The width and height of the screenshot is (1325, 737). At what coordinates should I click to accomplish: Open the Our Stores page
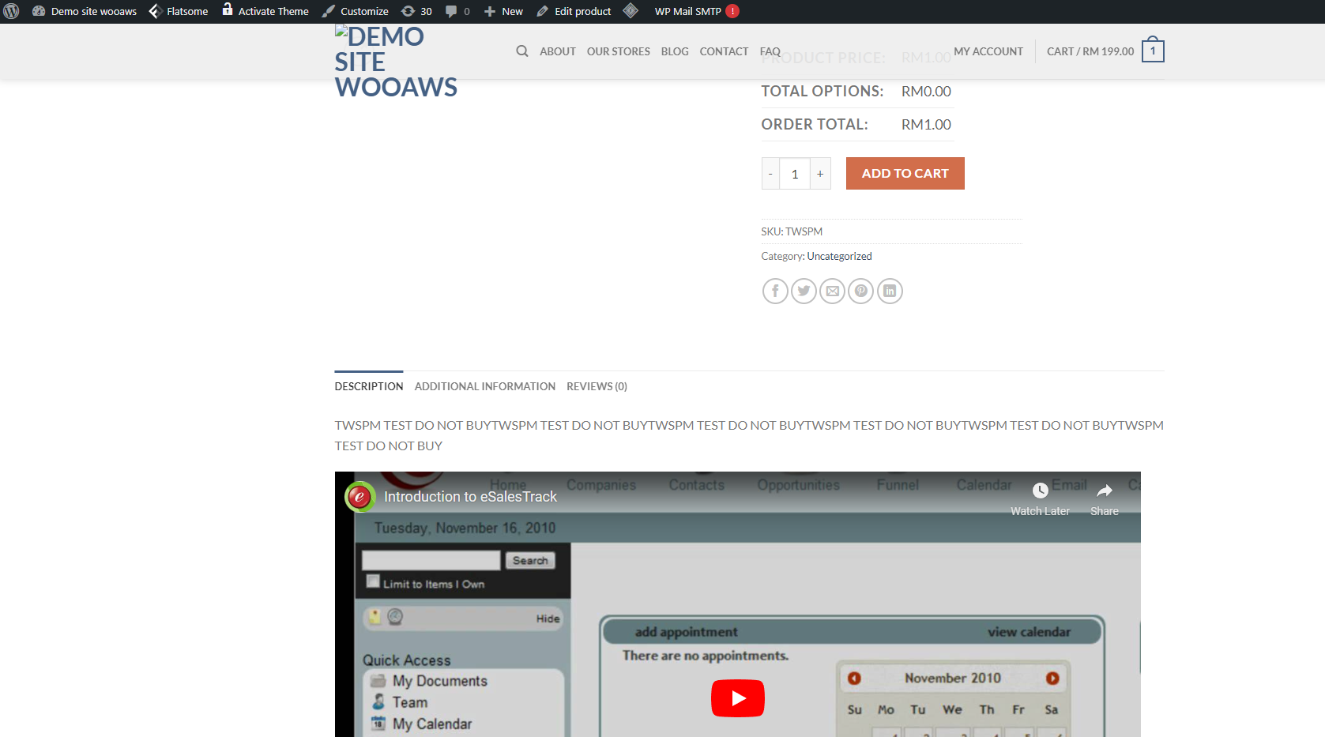(619, 51)
